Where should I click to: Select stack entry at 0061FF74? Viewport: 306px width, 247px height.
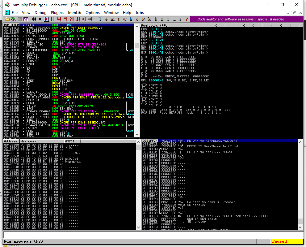(x=220, y=141)
